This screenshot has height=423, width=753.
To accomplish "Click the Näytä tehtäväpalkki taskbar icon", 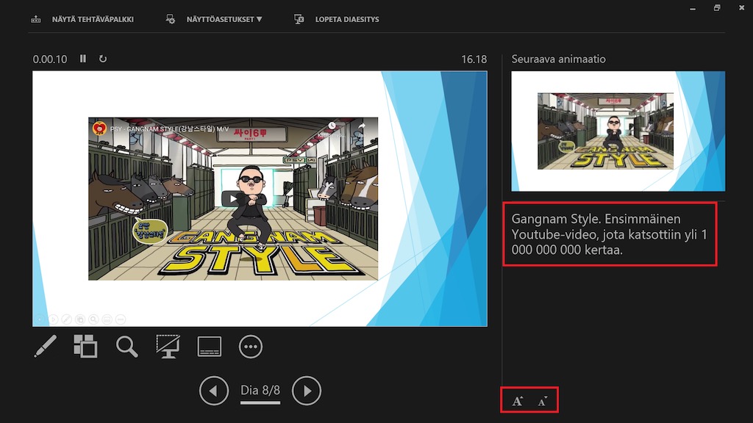I will [x=36, y=19].
